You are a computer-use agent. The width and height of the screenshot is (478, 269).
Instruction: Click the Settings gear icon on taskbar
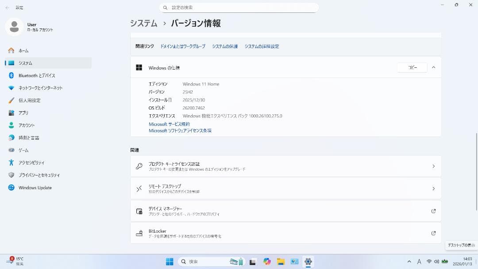click(307, 261)
